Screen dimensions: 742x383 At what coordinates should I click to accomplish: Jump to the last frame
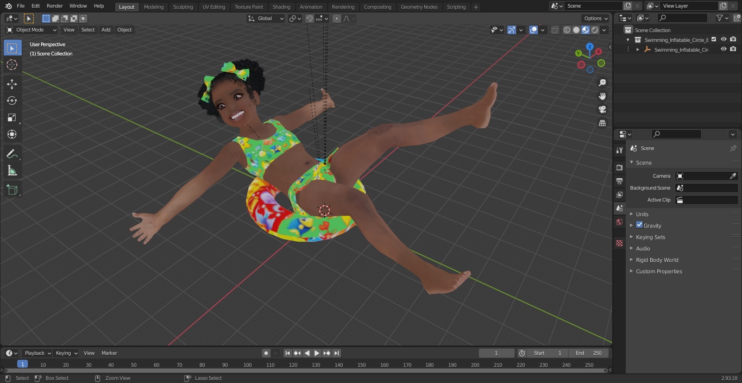[x=336, y=353]
